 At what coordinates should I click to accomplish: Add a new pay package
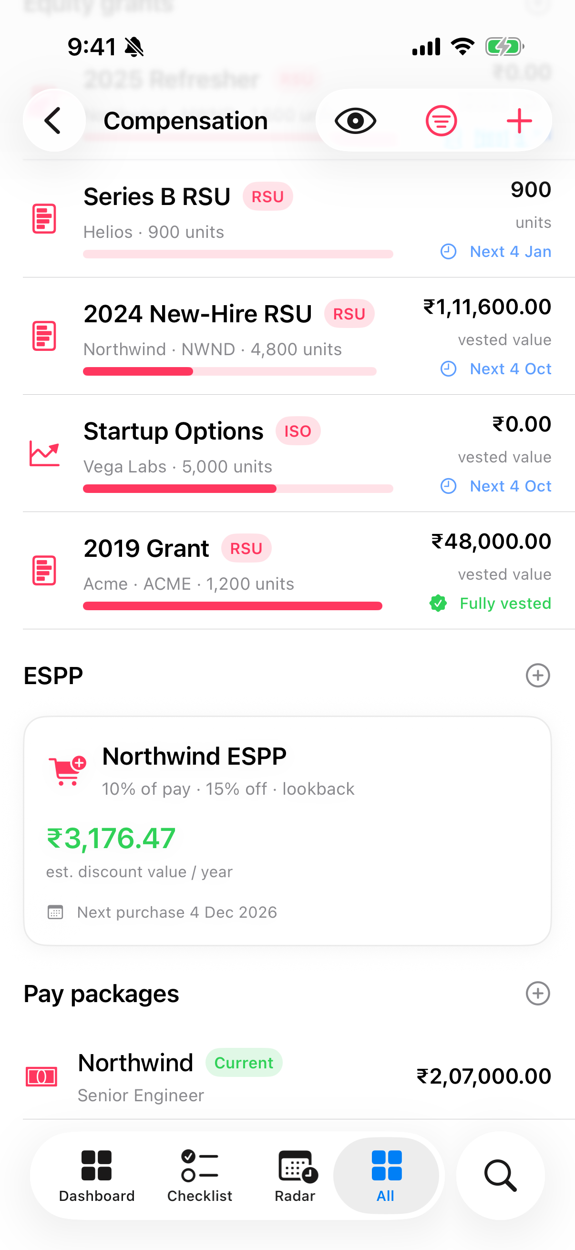[x=538, y=994]
